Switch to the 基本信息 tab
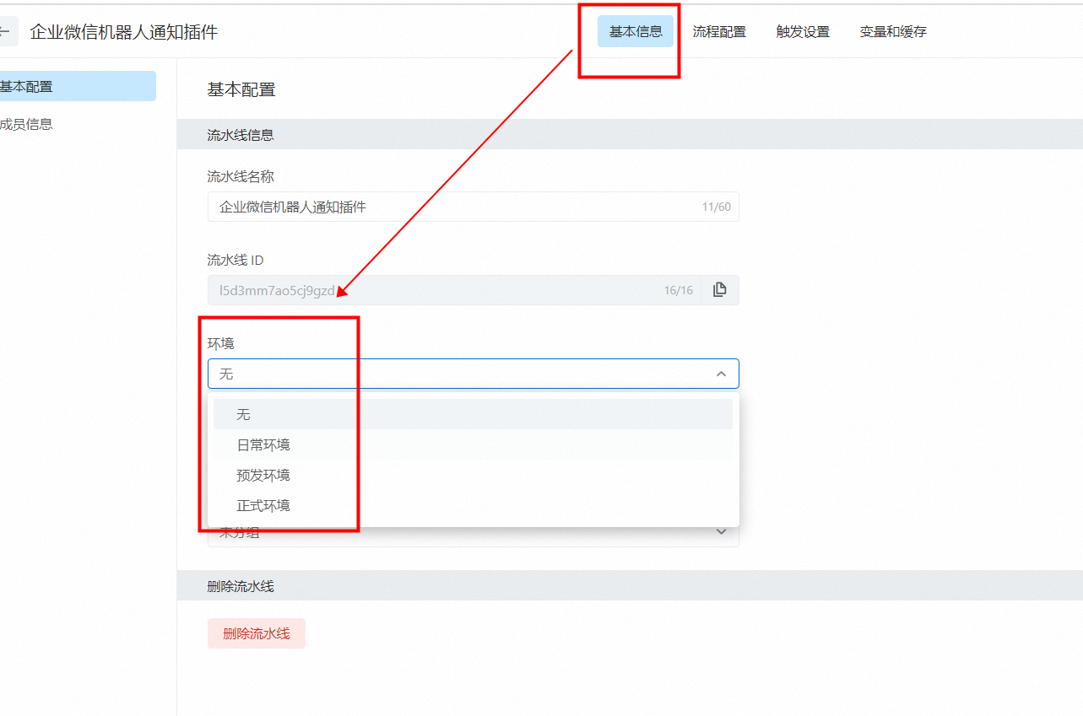The image size is (1083, 716). click(x=636, y=32)
